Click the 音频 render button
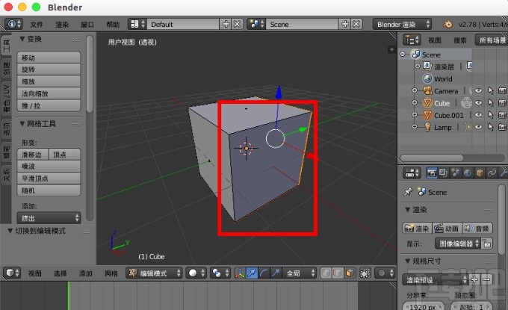Viewport: 508px width, 310px height. (477, 228)
